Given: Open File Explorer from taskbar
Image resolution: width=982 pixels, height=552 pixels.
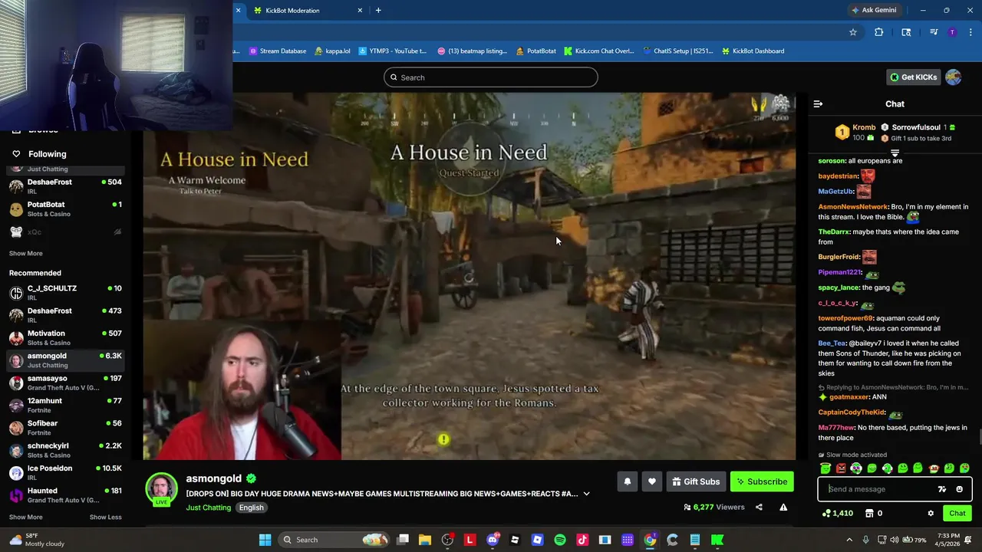Looking at the screenshot, I should click(425, 540).
